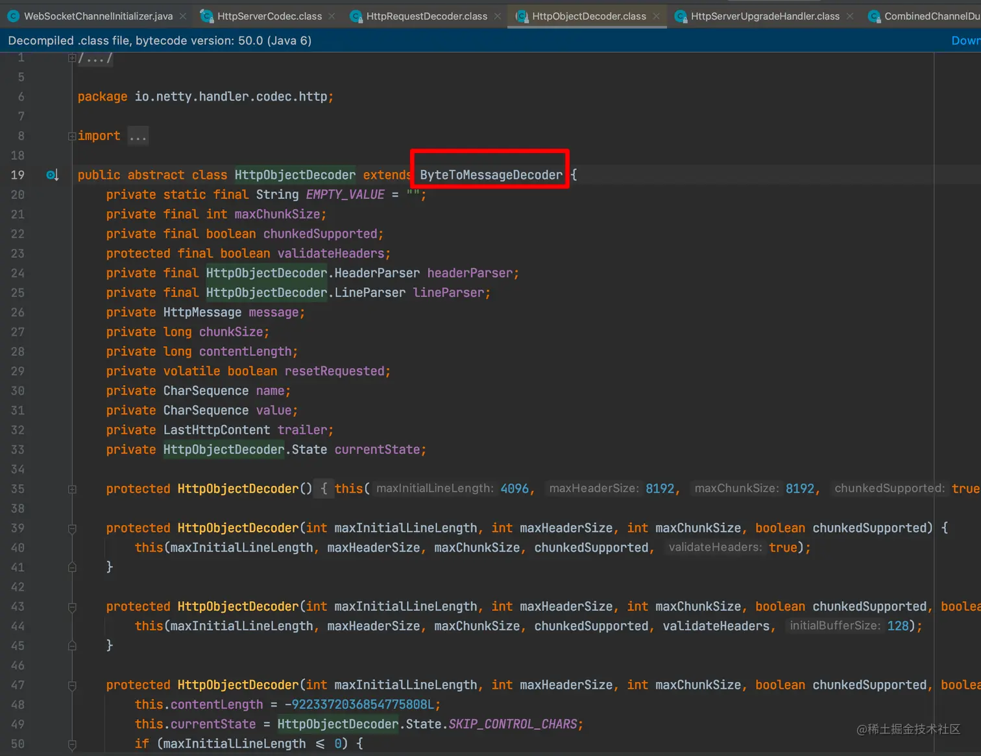Close the HttpRequestDecoder.class tab
This screenshot has height=756, width=981.
pyautogui.click(x=498, y=16)
